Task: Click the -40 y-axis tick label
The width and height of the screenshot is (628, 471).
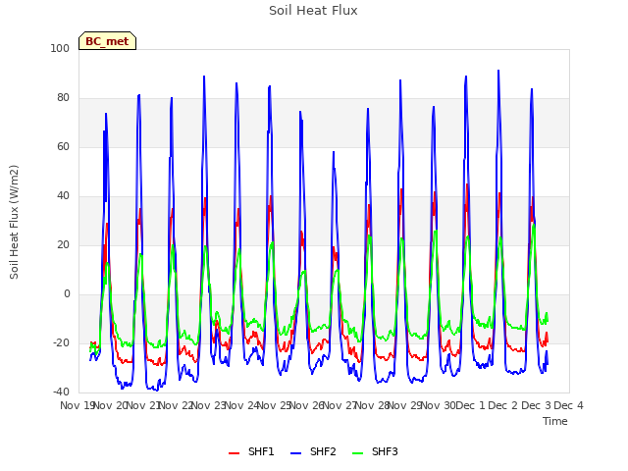Action: (61, 392)
